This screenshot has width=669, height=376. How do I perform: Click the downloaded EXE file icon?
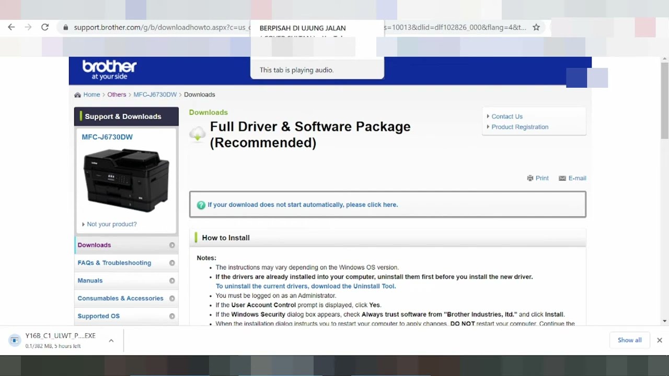pyautogui.click(x=15, y=340)
